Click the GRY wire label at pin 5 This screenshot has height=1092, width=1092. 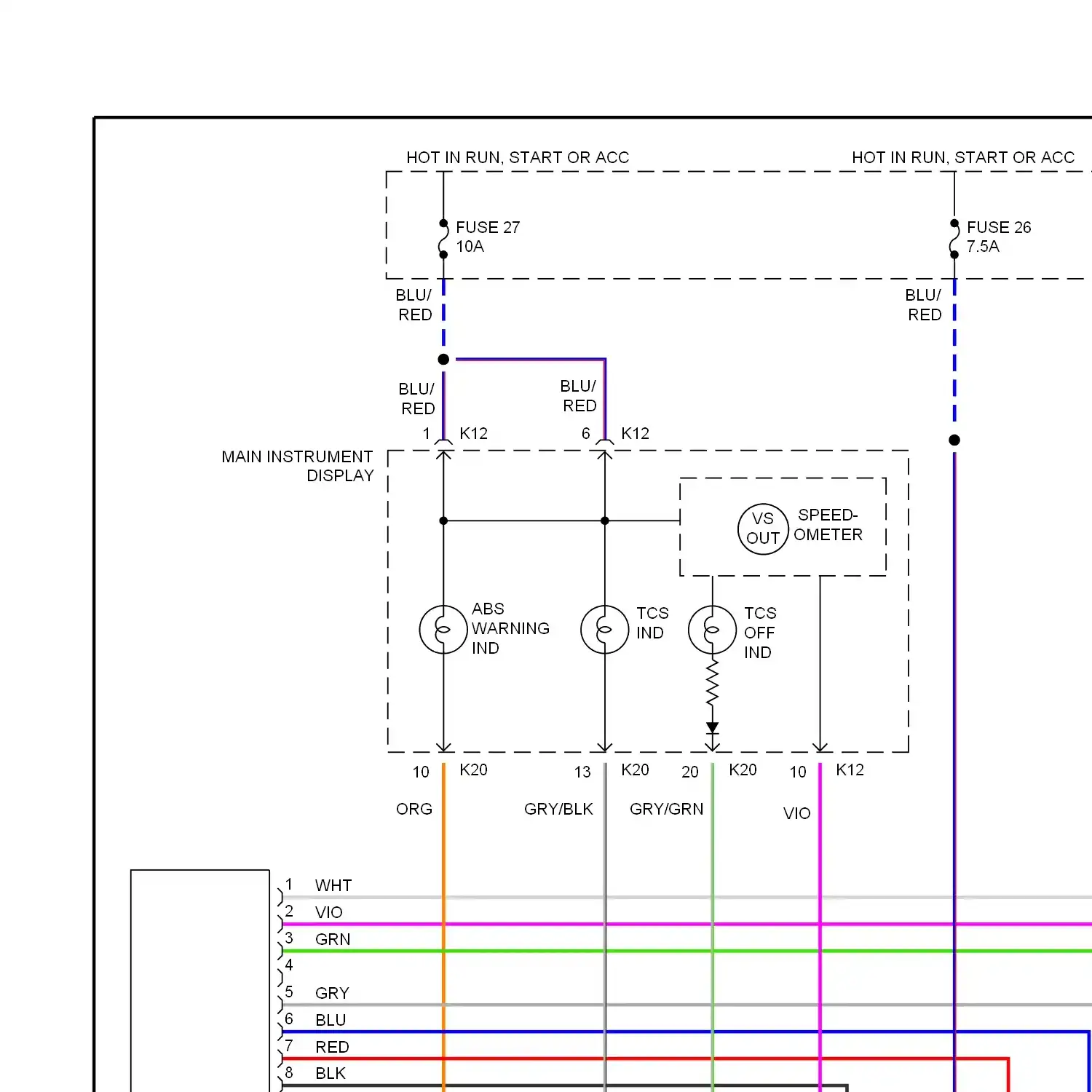332,993
